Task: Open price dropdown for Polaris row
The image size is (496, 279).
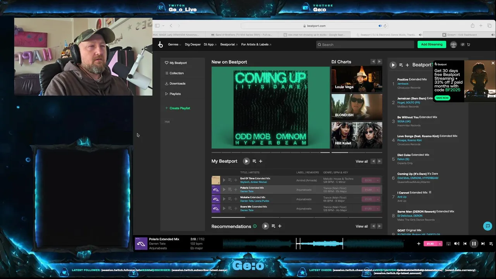Action: tap(378, 190)
